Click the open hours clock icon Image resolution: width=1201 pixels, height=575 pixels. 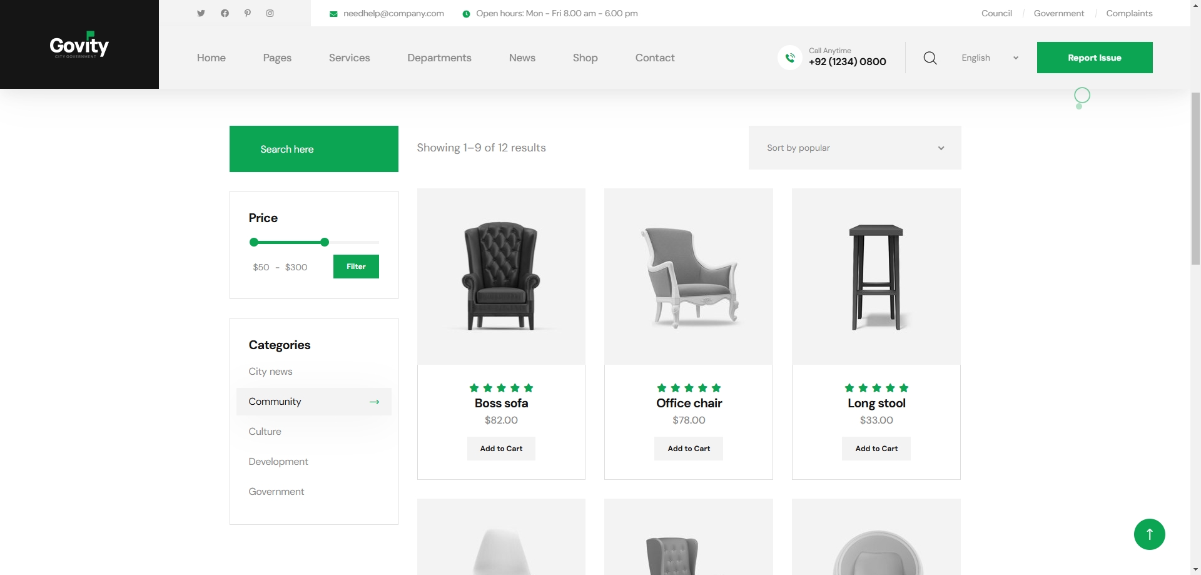[x=466, y=14]
